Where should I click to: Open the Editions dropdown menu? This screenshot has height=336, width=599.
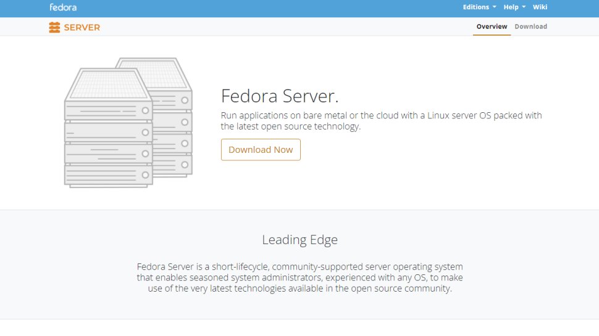(x=479, y=7)
